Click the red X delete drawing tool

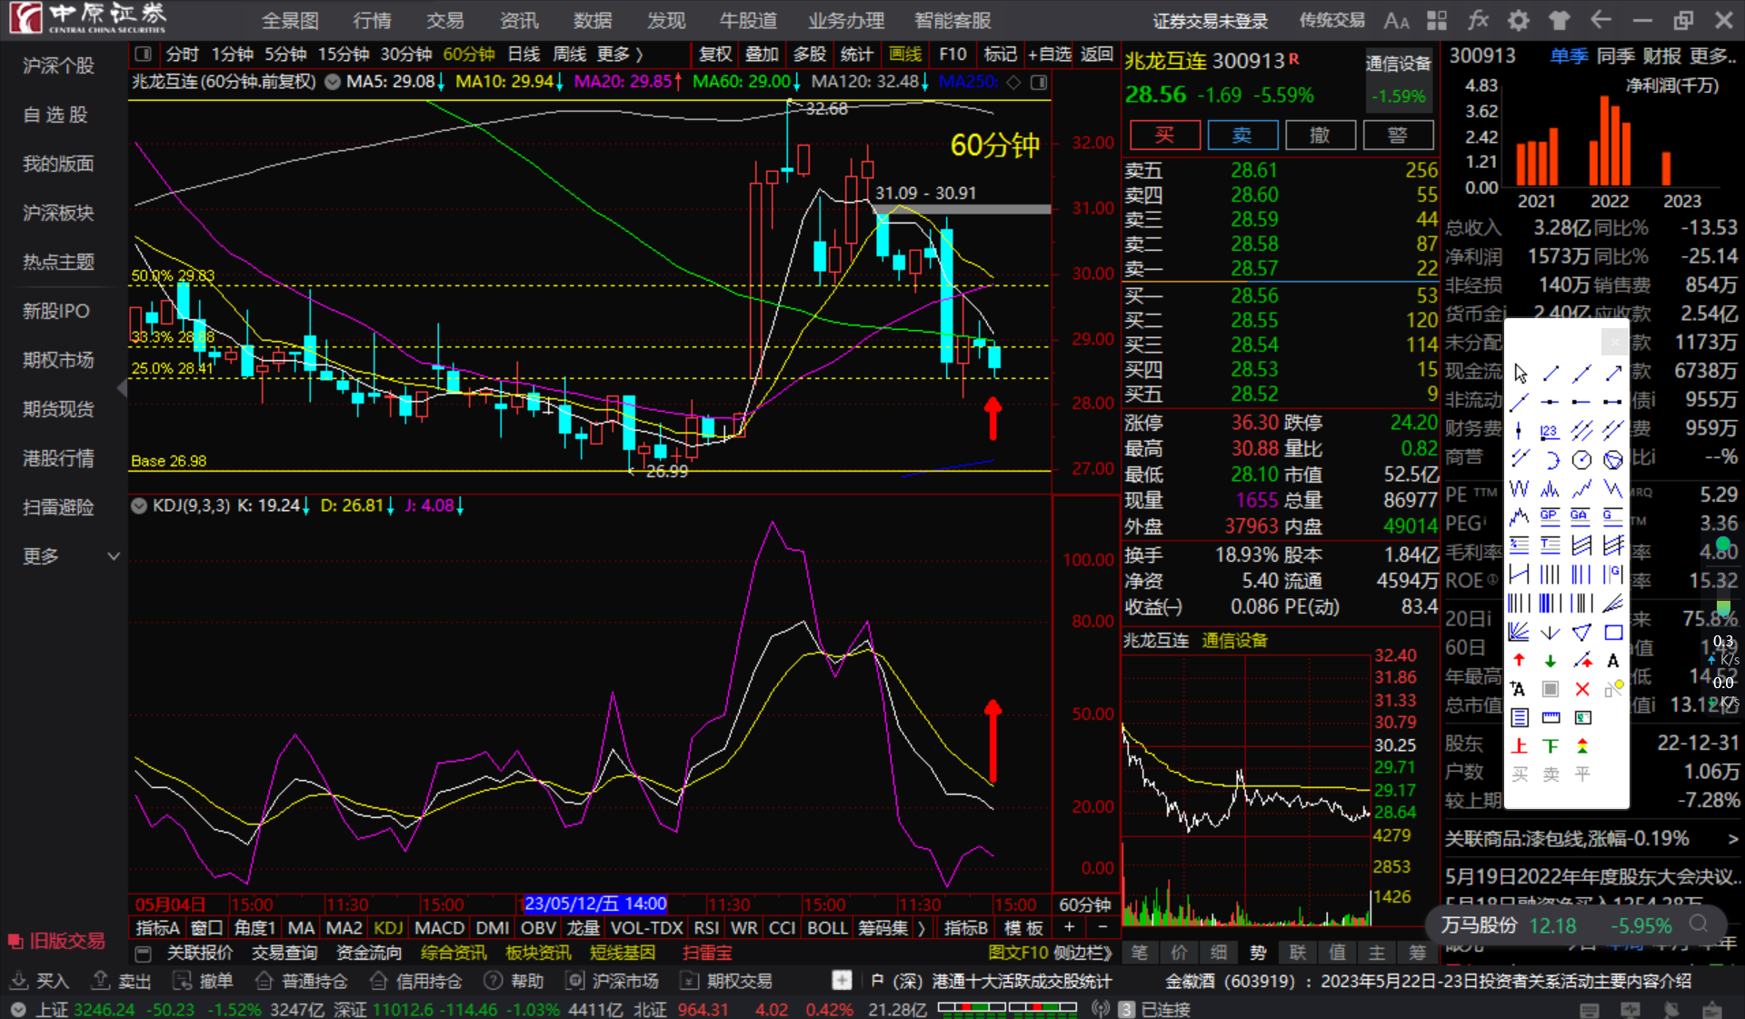pos(1581,689)
